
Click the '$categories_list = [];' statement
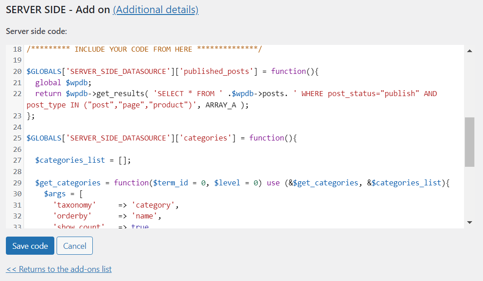pos(83,160)
